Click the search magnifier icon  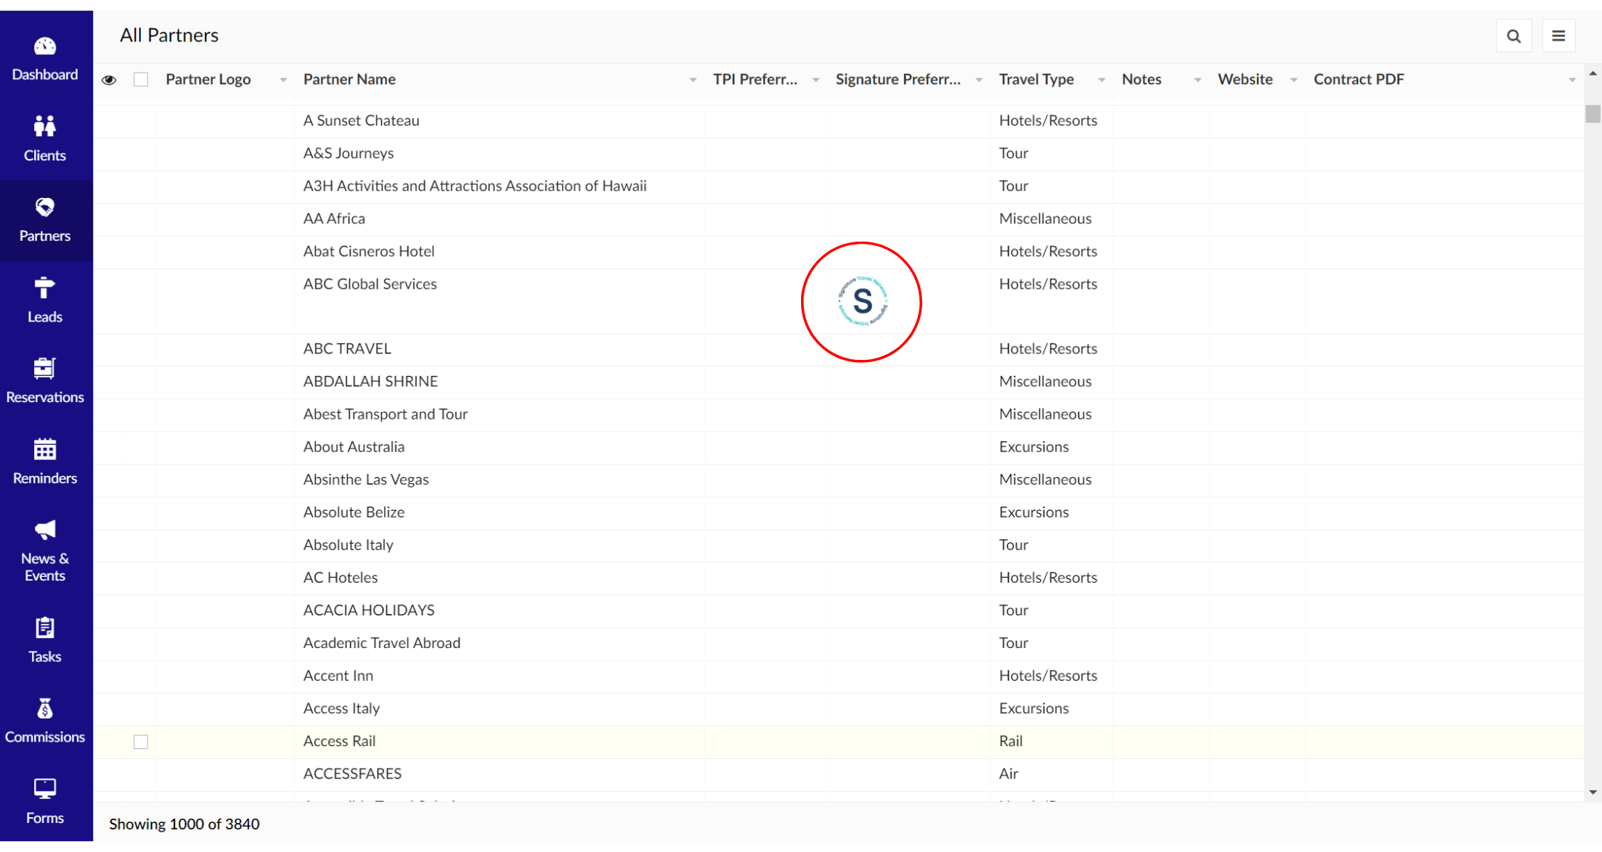[1513, 36]
